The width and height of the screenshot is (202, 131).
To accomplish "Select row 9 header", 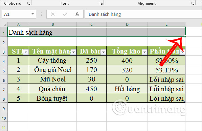I will [4, 107].
